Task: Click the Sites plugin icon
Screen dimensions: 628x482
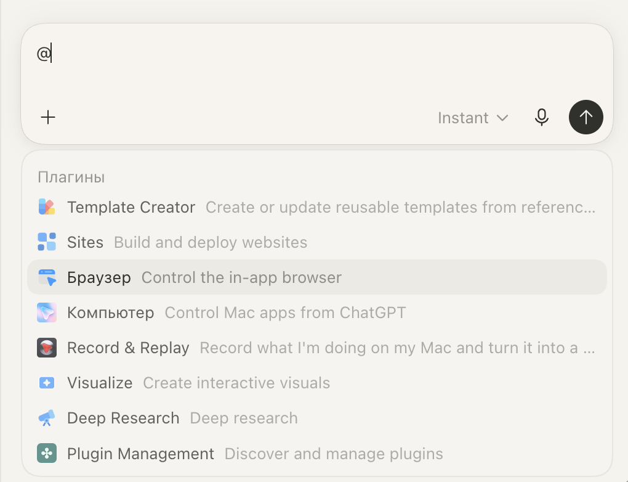Action: pos(47,242)
